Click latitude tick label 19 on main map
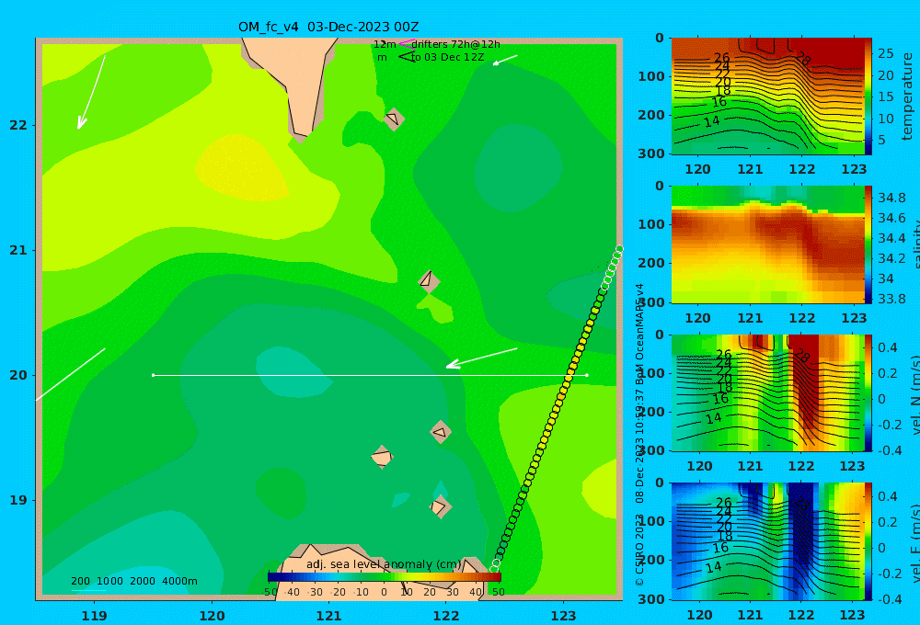This screenshot has height=625, width=920. click(x=18, y=500)
